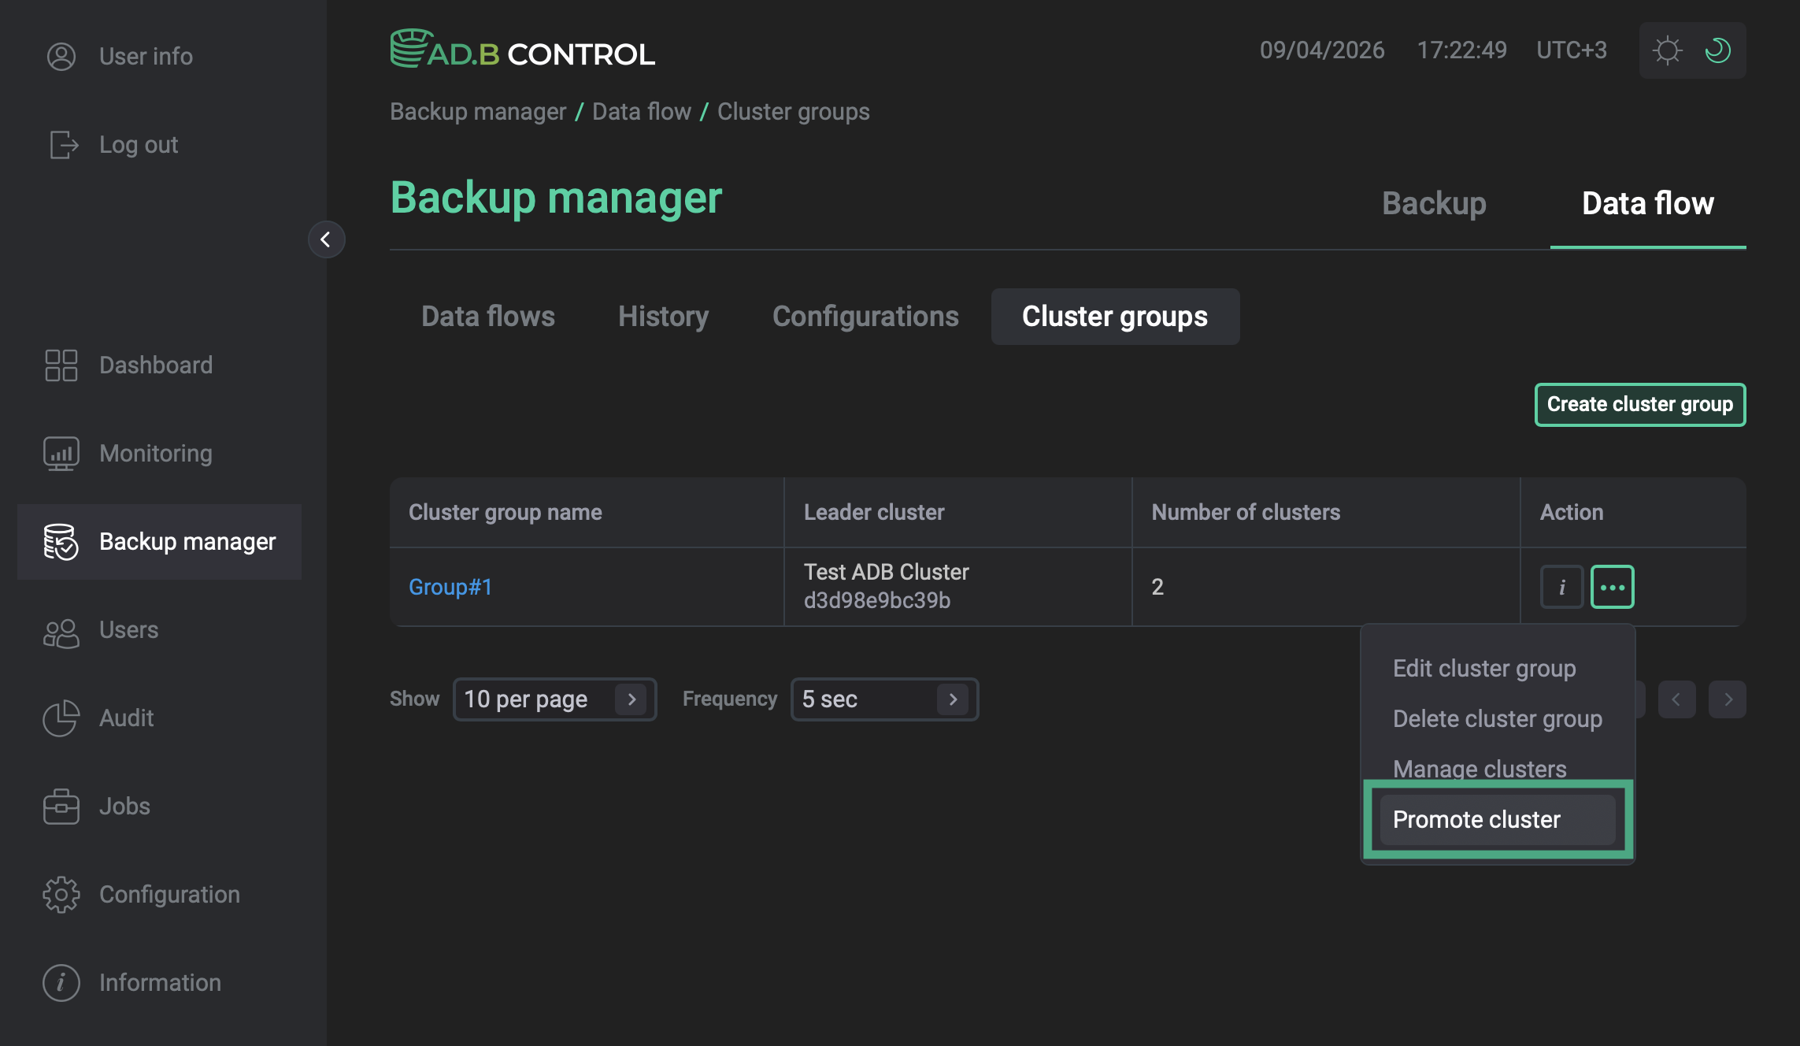Open the three-dots actions menu for Group#1
Image resolution: width=1800 pixels, height=1046 pixels.
click(1612, 587)
